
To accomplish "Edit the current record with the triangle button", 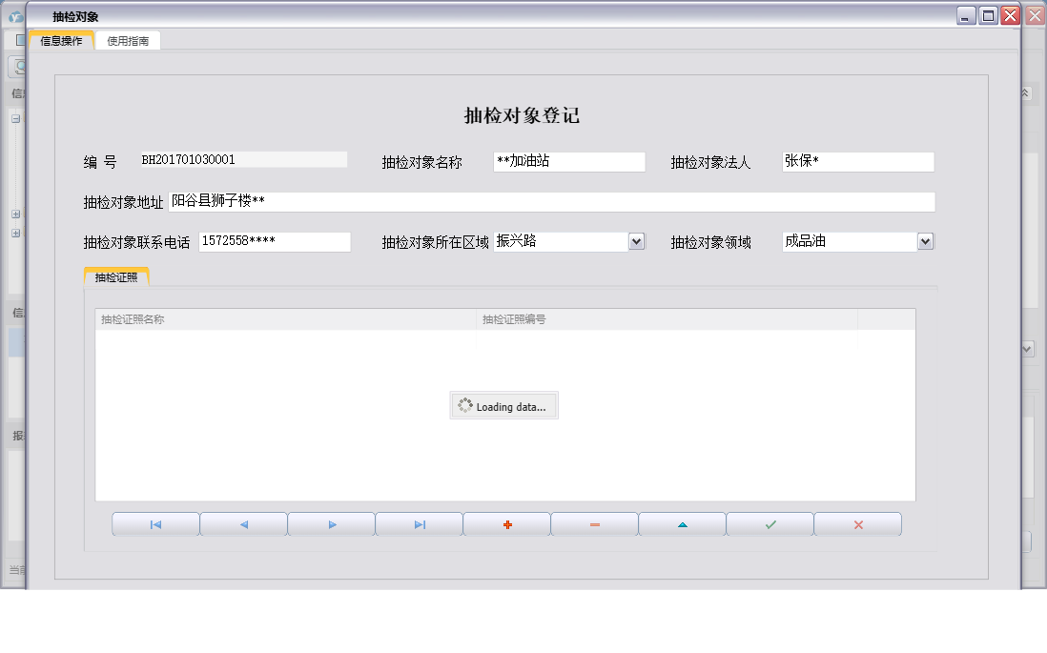I will [x=682, y=523].
